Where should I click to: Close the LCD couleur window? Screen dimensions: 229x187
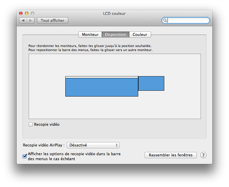click(21, 13)
